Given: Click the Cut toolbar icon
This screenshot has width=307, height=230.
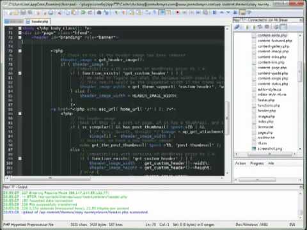Looking at the screenshot, I should point(59,13).
